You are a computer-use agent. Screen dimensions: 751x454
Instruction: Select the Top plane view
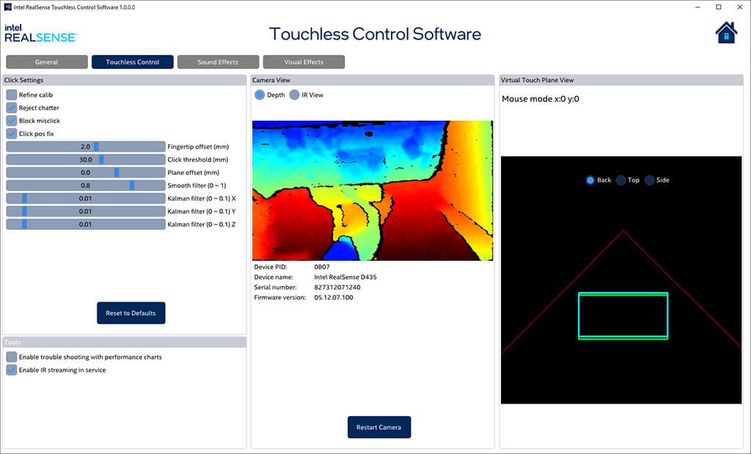click(620, 180)
